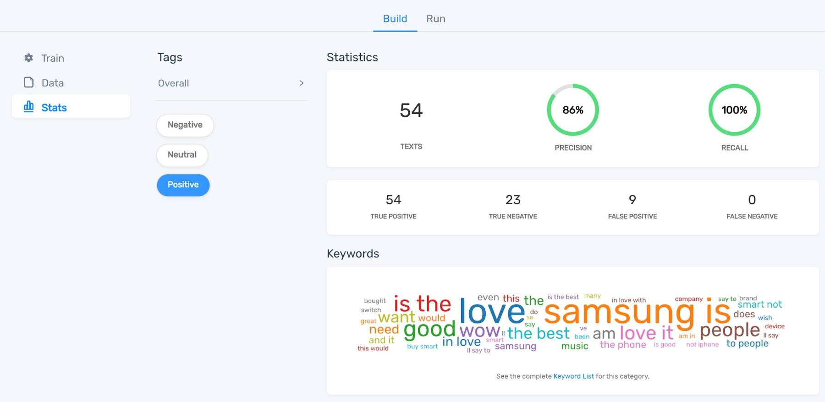Click the Train gear icon
This screenshot has width=825, height=402.
(x=28, y=58)
